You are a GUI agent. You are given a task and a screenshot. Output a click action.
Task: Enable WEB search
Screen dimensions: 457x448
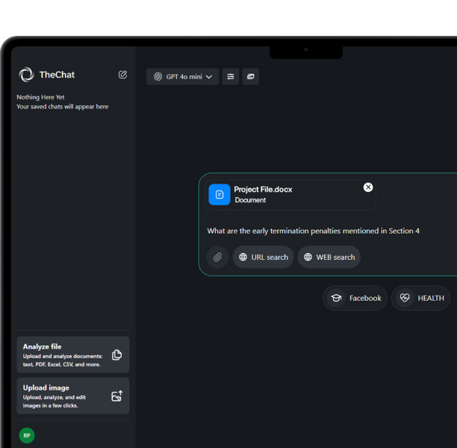[329, 257]
